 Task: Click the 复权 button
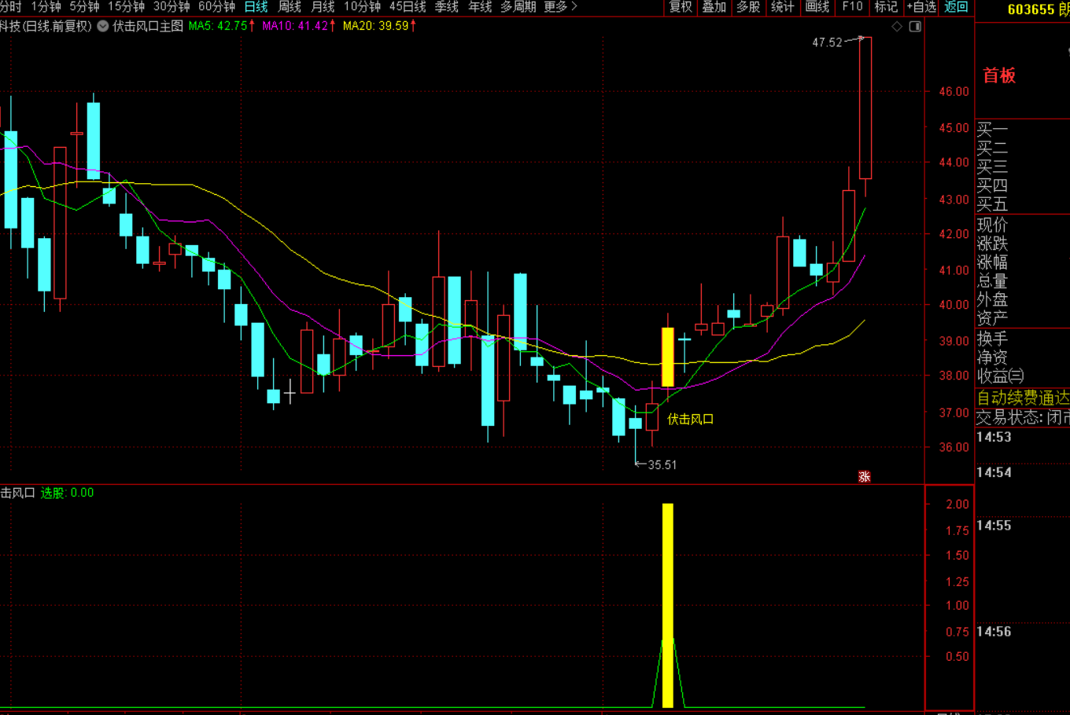coord(681,7)
